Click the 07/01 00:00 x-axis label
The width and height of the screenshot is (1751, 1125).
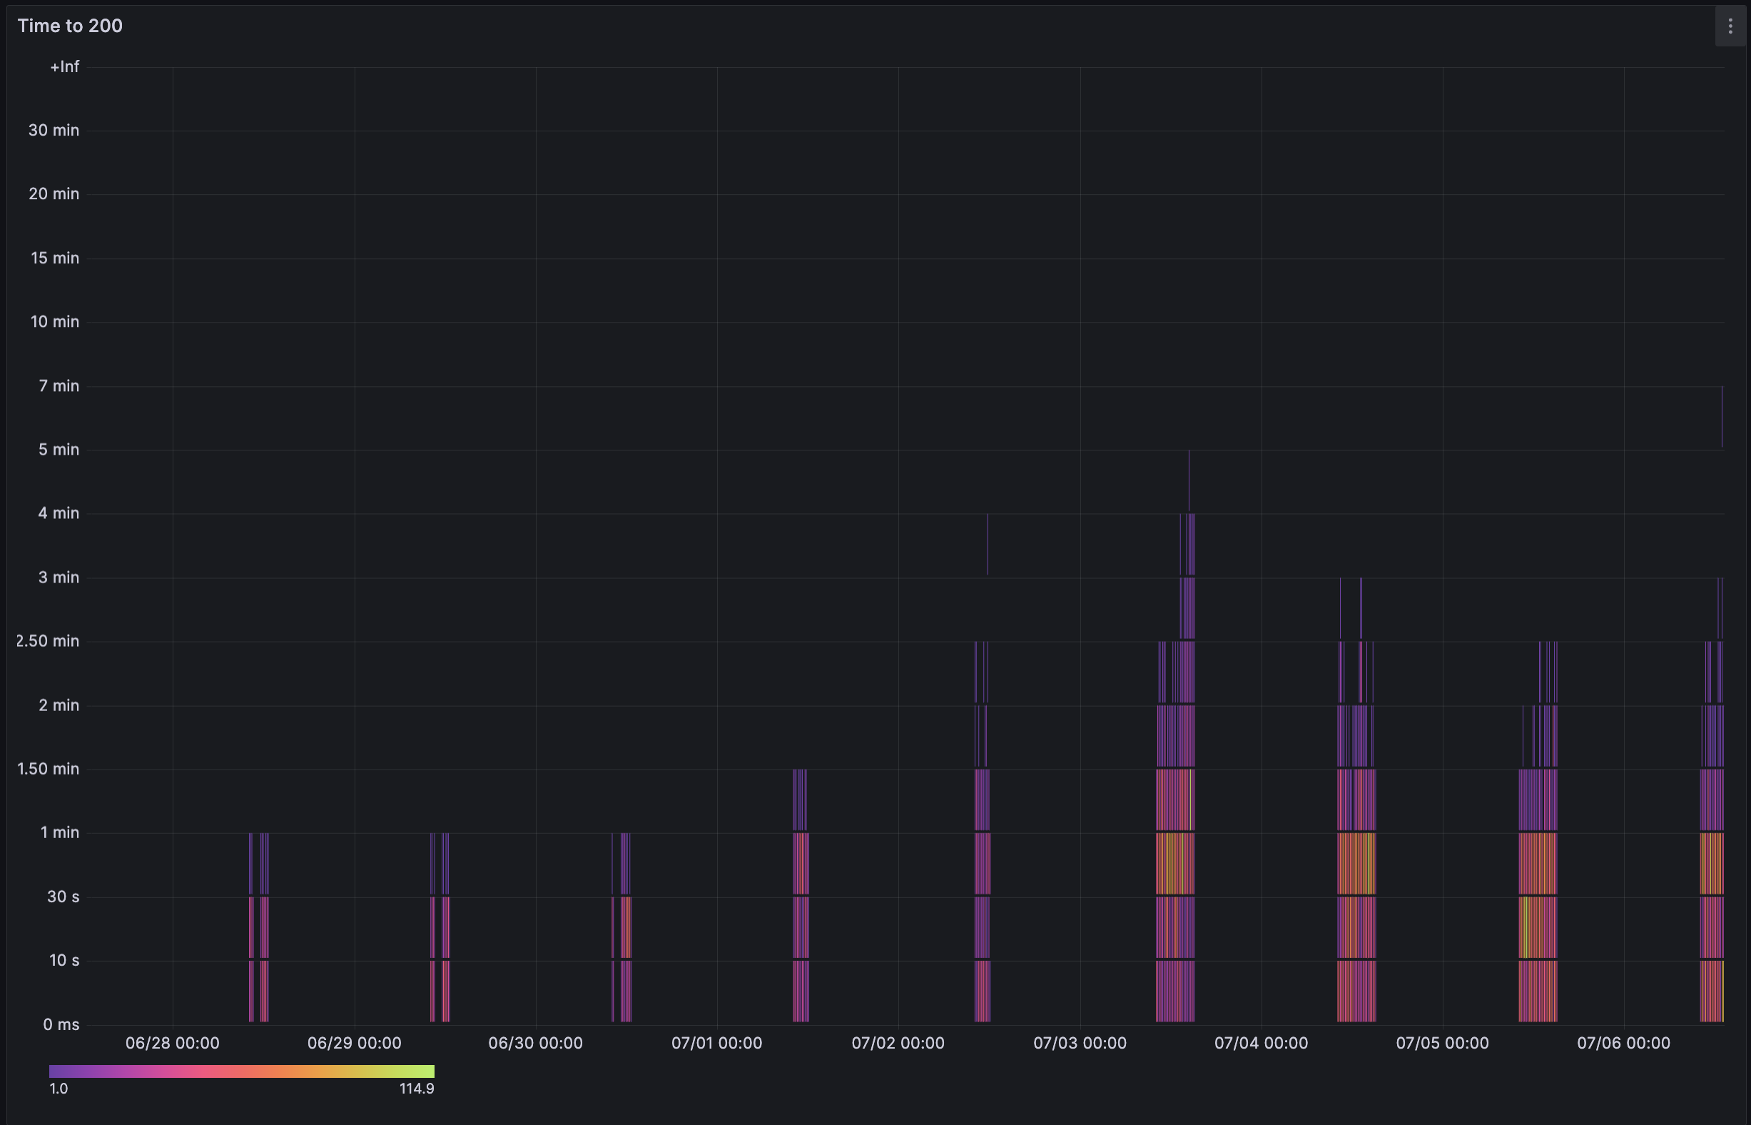(x=716, y=1043)
